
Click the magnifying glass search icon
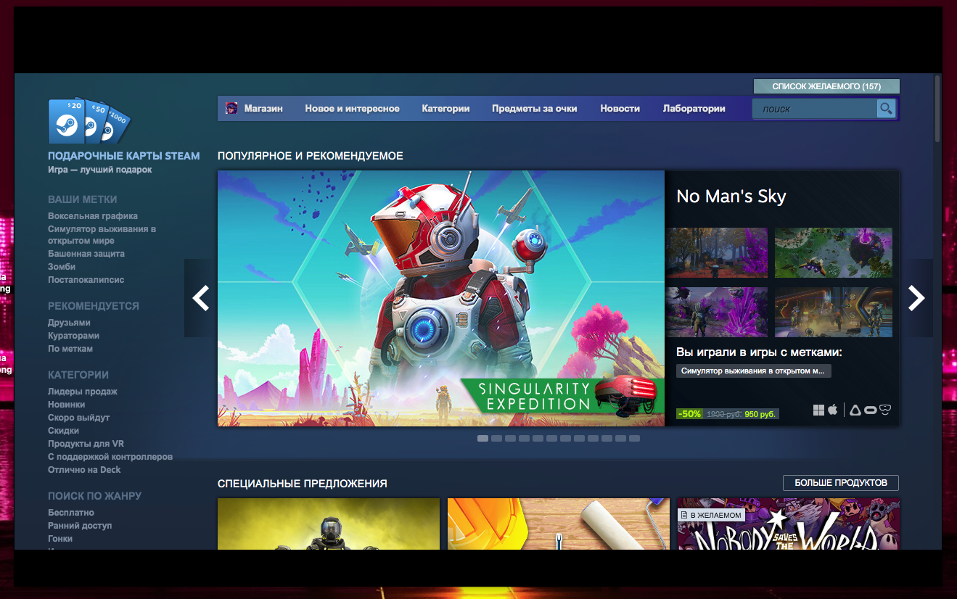click(x=886, y=109)
